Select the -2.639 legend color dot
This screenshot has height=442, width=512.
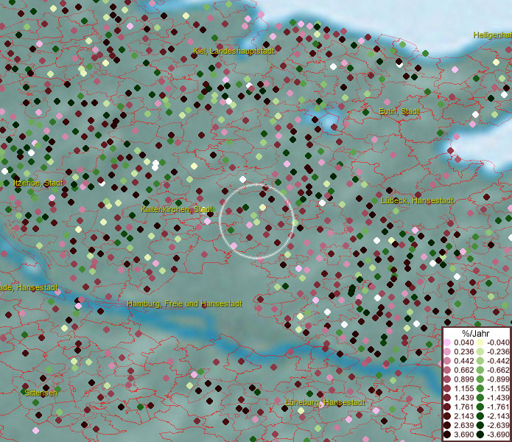coord(480,425)
